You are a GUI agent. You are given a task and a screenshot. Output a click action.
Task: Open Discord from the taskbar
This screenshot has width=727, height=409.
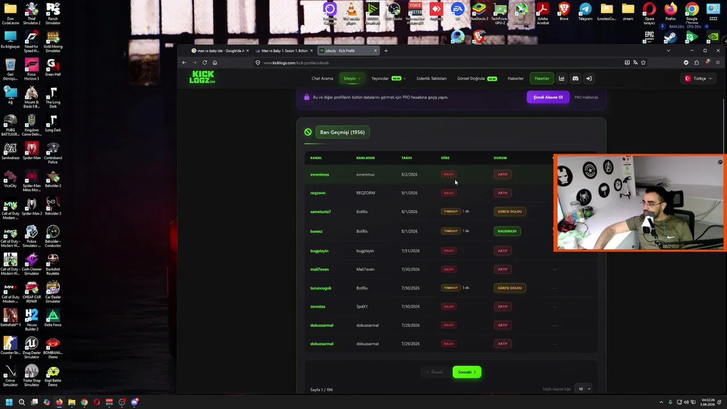pyautogui.click(x=135, y=402)
